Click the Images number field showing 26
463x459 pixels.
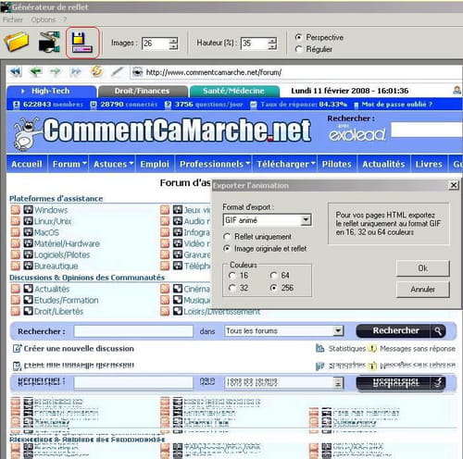tap(156, 43)
